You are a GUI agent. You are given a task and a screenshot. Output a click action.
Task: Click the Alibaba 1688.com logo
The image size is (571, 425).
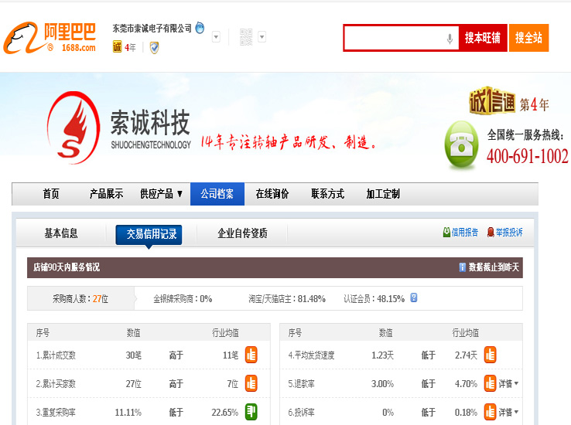coord(50,38)
